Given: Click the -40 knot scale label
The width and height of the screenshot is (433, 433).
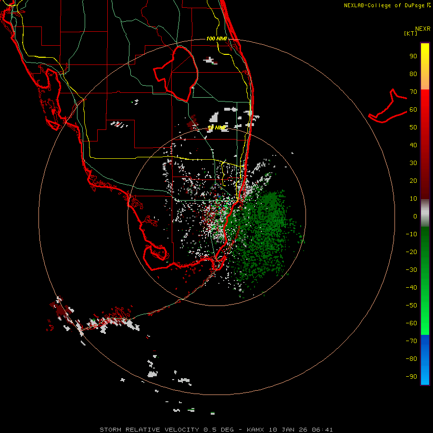Looking at the screenshot, I should 411,288.
